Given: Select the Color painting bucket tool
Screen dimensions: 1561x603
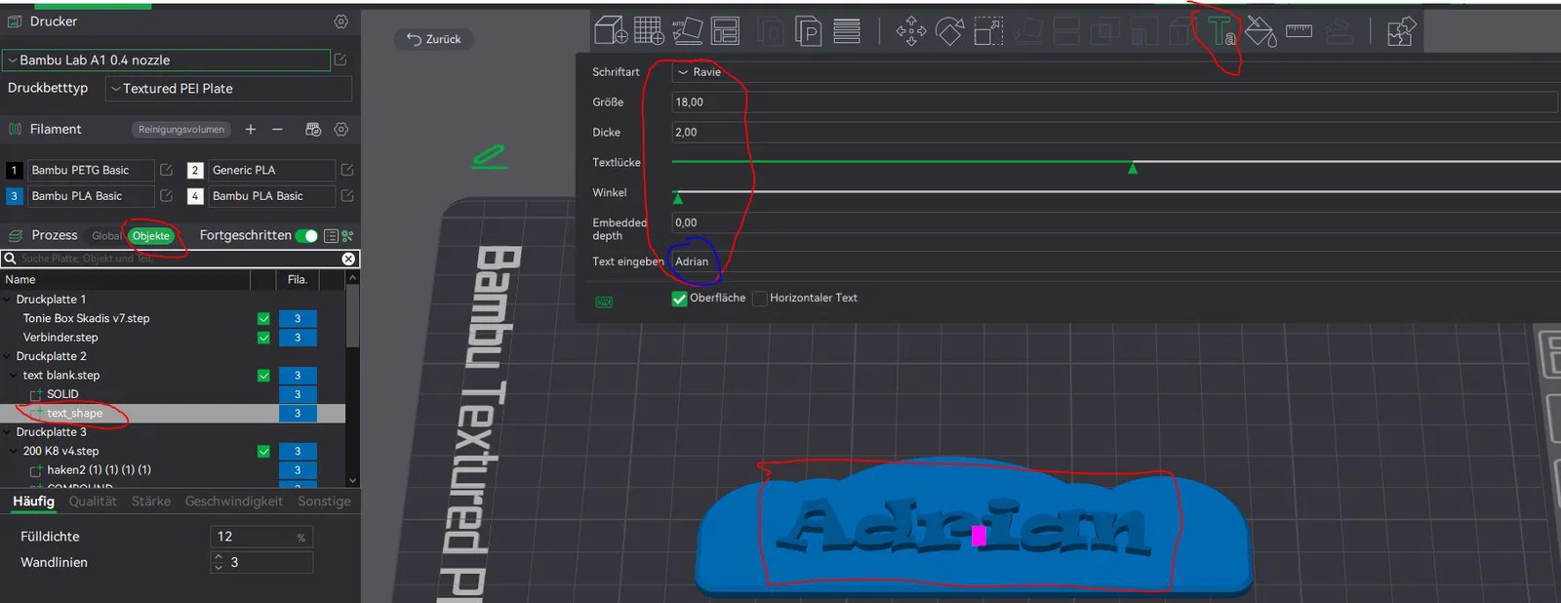Looking at the screenshot, I should pos(1261,31).
